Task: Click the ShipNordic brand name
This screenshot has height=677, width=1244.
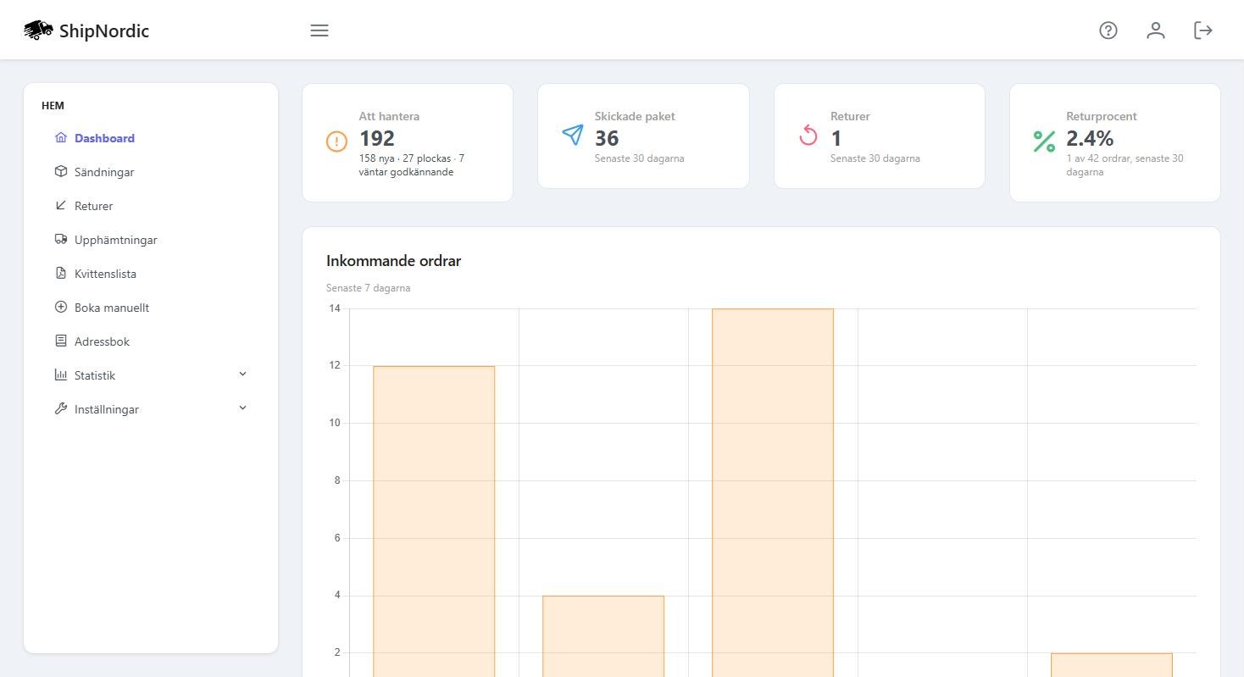Action: coord(104,31)
